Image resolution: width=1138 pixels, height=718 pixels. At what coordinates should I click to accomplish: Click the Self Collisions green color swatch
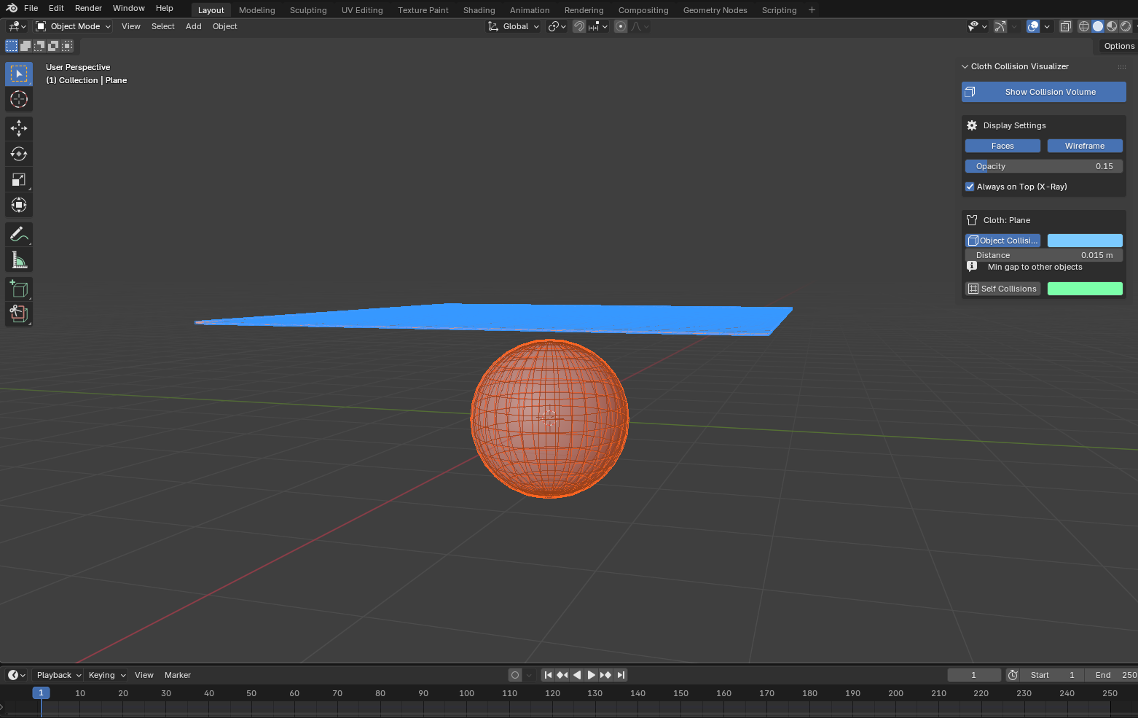tap(1085, 289)
